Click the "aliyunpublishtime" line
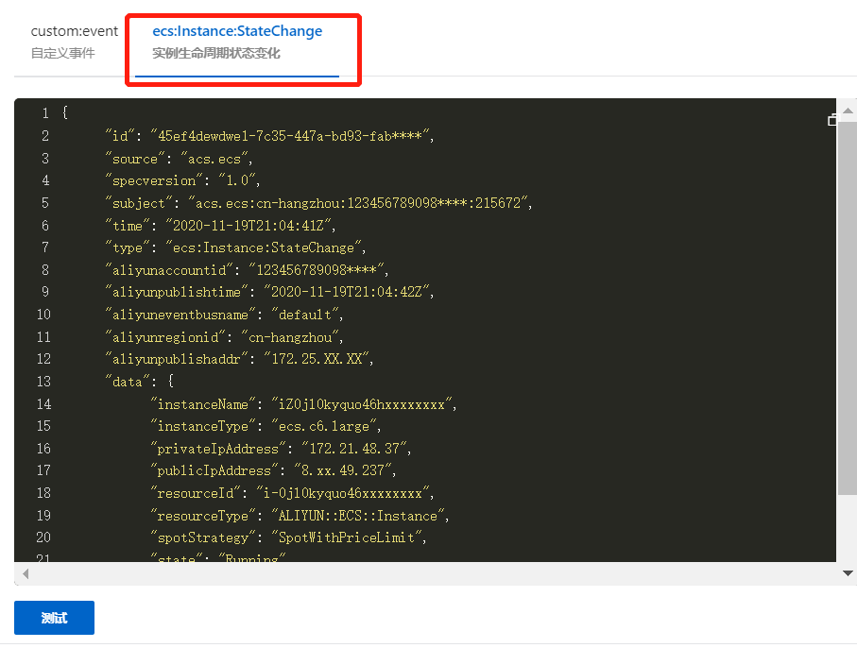Image resolution: width=857 pixels, height=648 pixels. 269,292
